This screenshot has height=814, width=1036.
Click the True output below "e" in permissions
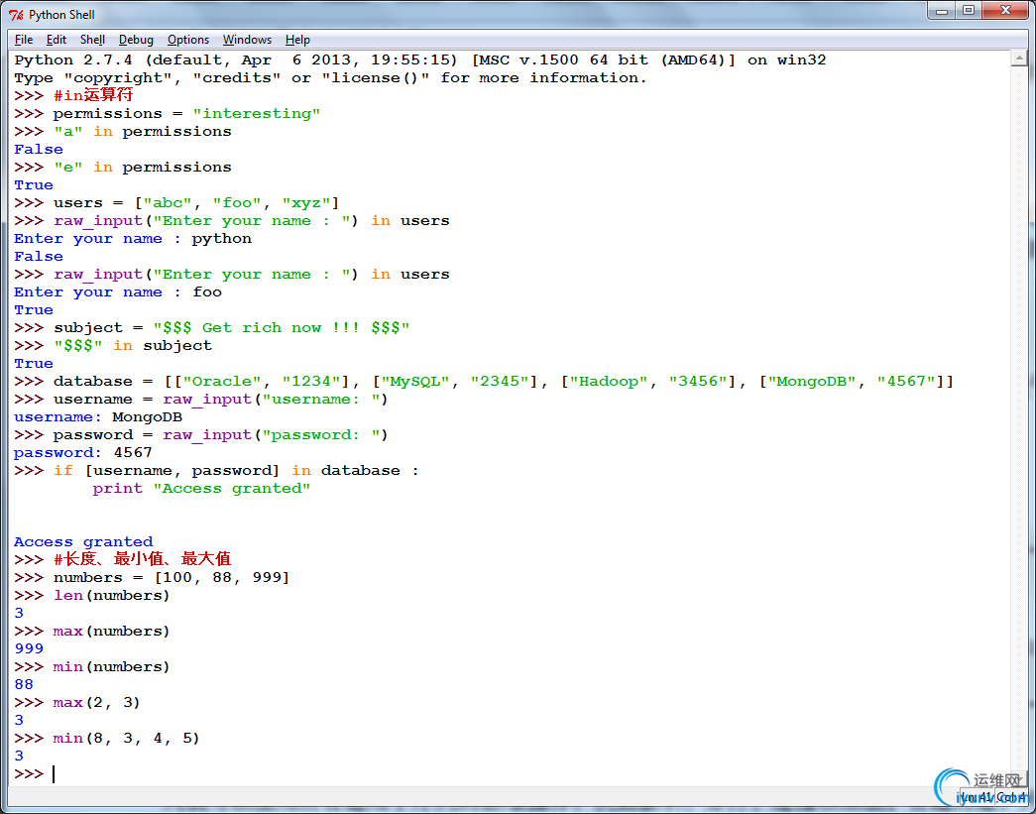click(34, 185)
